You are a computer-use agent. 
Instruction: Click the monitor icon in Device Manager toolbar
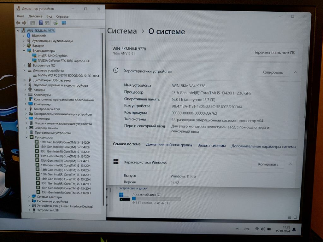point(64,23)
